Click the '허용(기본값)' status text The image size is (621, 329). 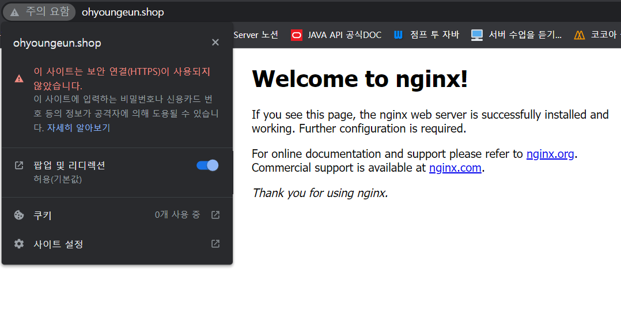pos(58,179)
